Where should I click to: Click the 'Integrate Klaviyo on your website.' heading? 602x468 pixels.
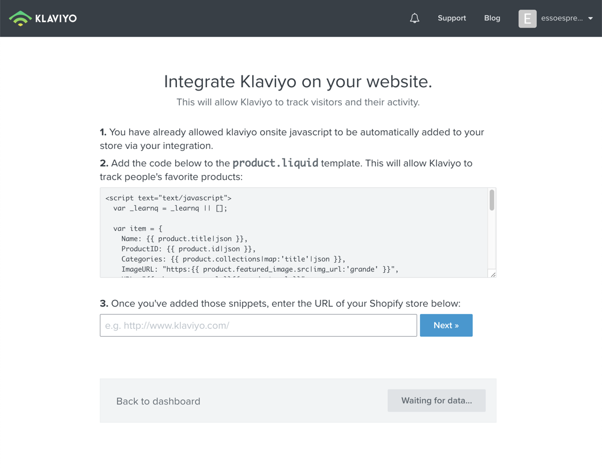[298, 81]
